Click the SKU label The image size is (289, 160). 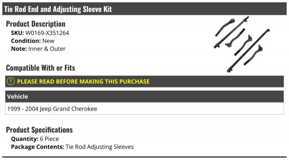pos(17,33)
